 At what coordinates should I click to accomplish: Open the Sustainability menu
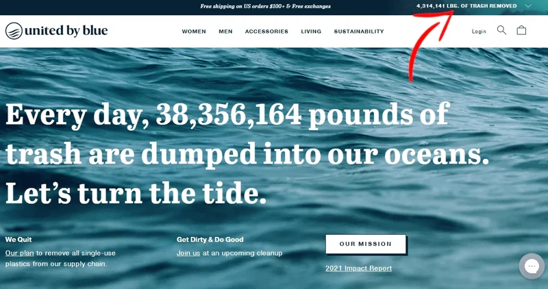[359, 32]
